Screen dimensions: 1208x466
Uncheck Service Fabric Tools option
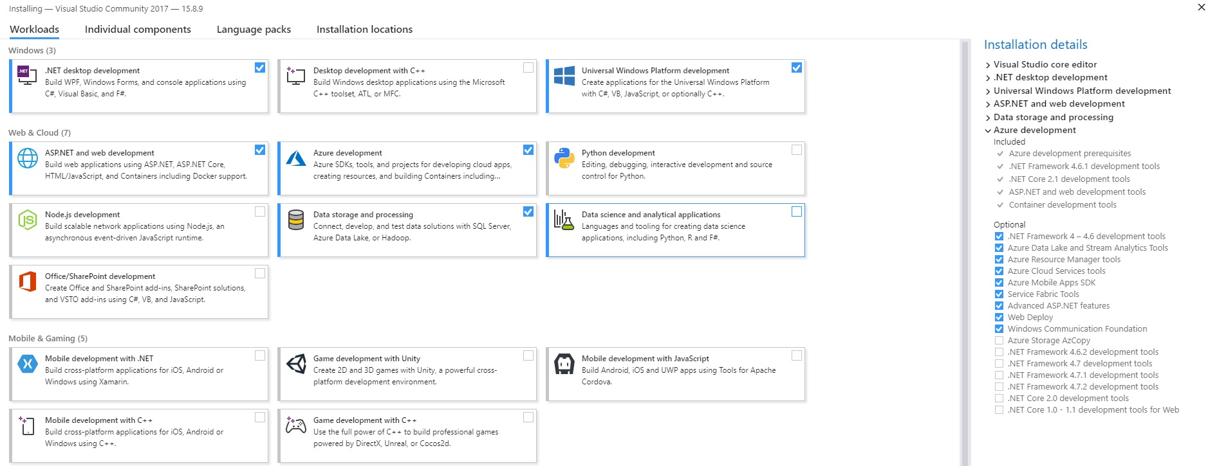coord(999,294)
